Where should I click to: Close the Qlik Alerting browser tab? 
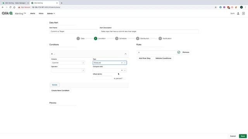57,3
